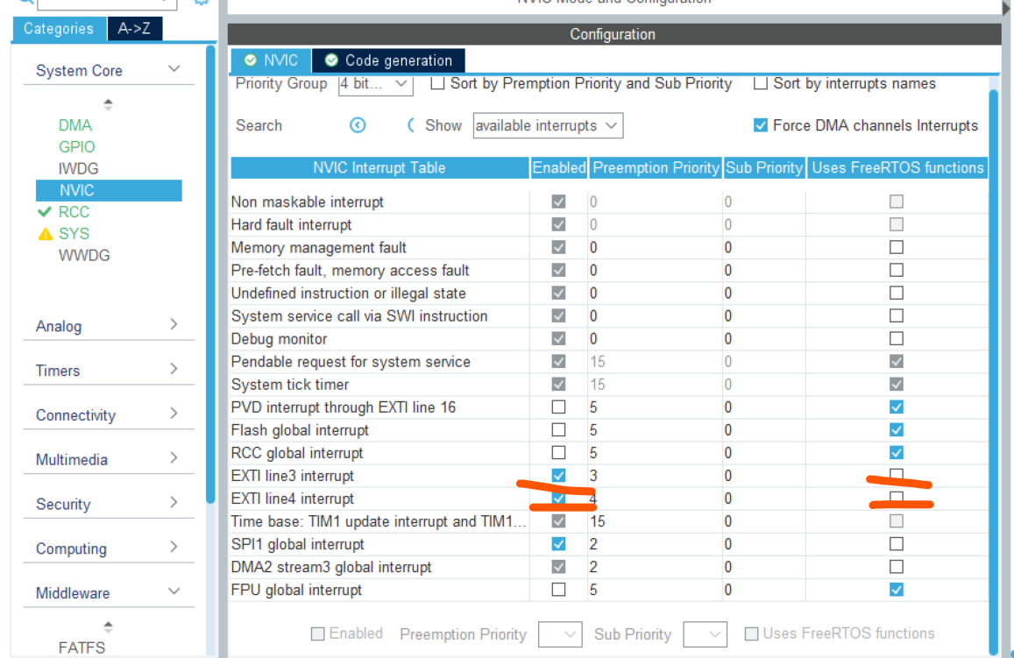Click the yellow warning icon beside SYS
The image size is (1014, 658).
point(46,234)
